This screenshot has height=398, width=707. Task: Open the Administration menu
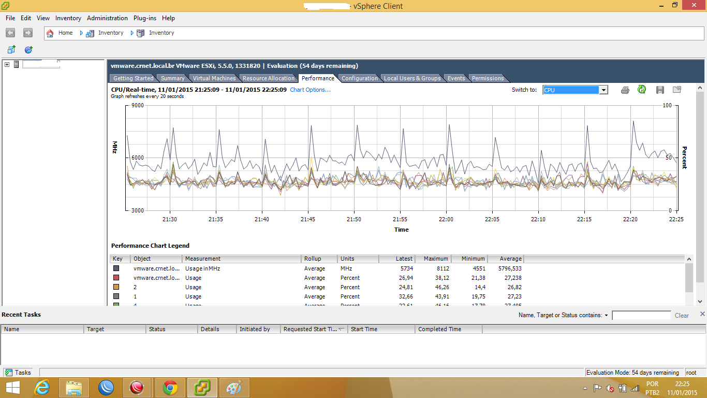(107, 18)
